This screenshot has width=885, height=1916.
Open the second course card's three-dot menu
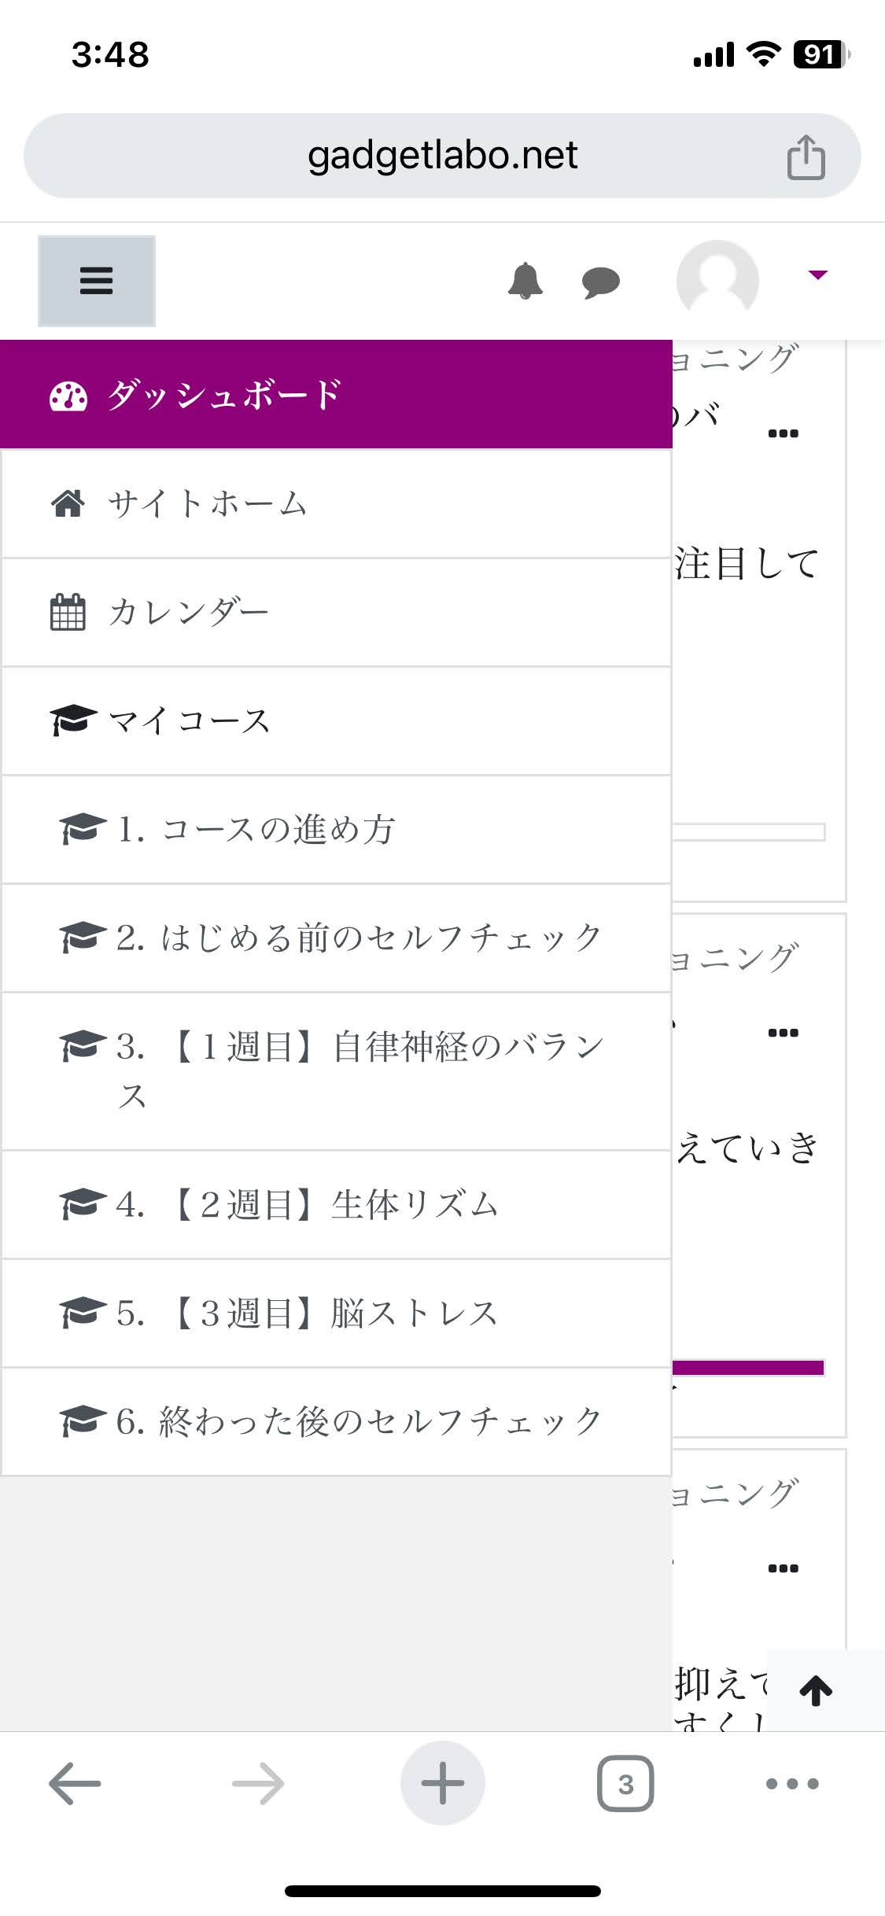point(784,1033)
